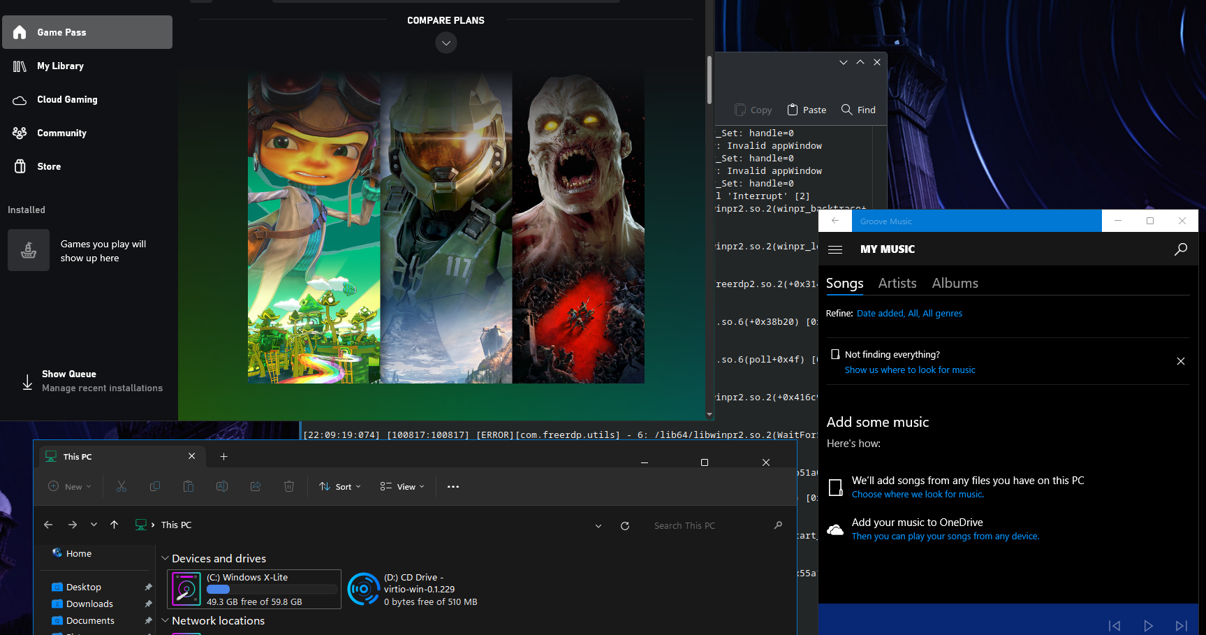The image size is (1206, 635).
Task: Click the Share icon in File Explorer
Action: click(256, 486)
